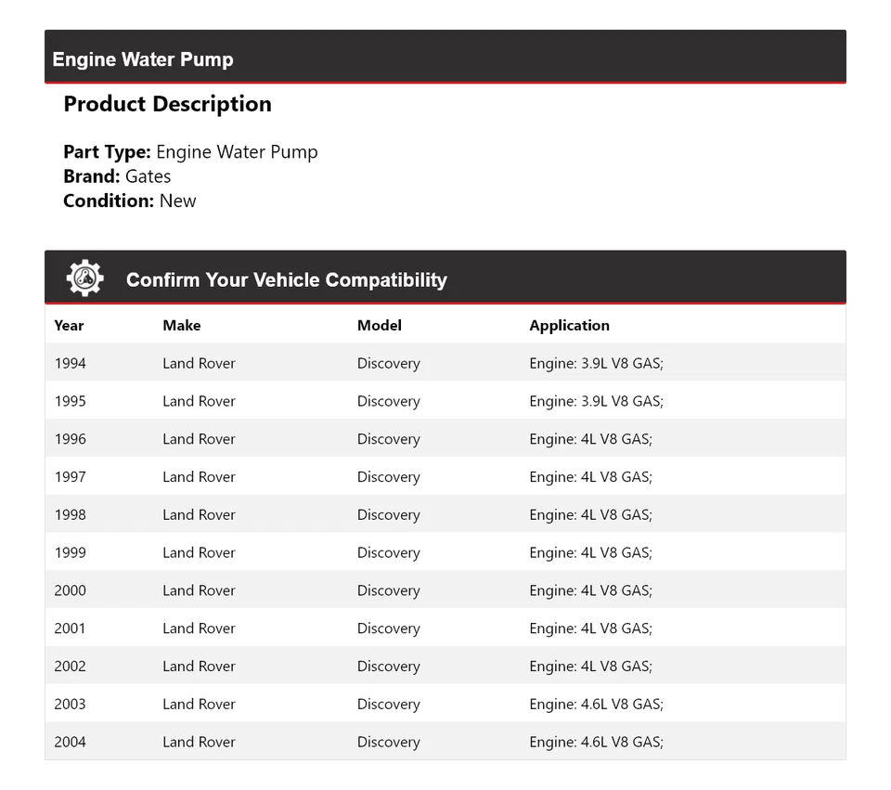This screenshot has height=790, width=891.
Task: Click the Confirm Your Vehicle Compatibility heading
Action: tap(286, 279)
